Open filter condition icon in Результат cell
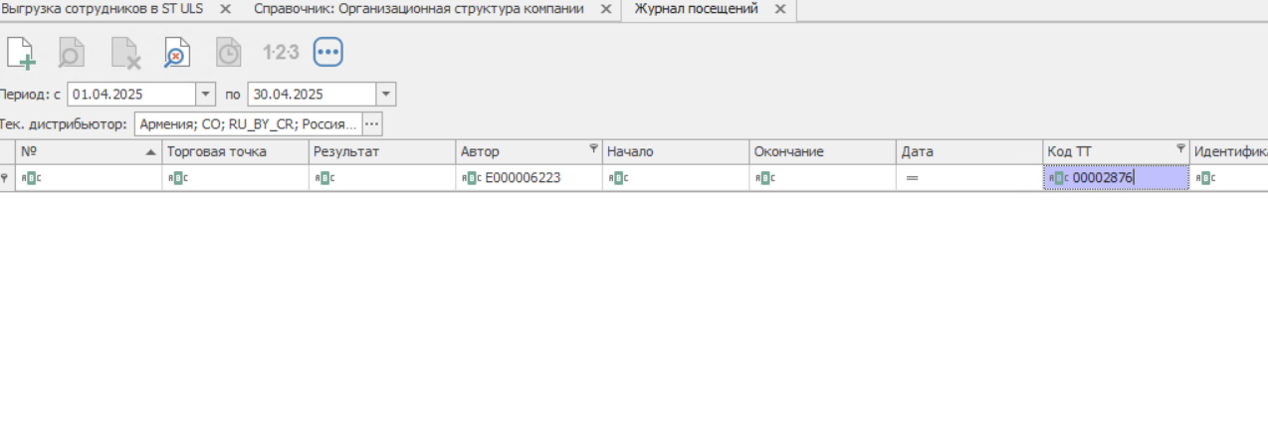This screenshot has height=441, width=1268. pos(325,178)
